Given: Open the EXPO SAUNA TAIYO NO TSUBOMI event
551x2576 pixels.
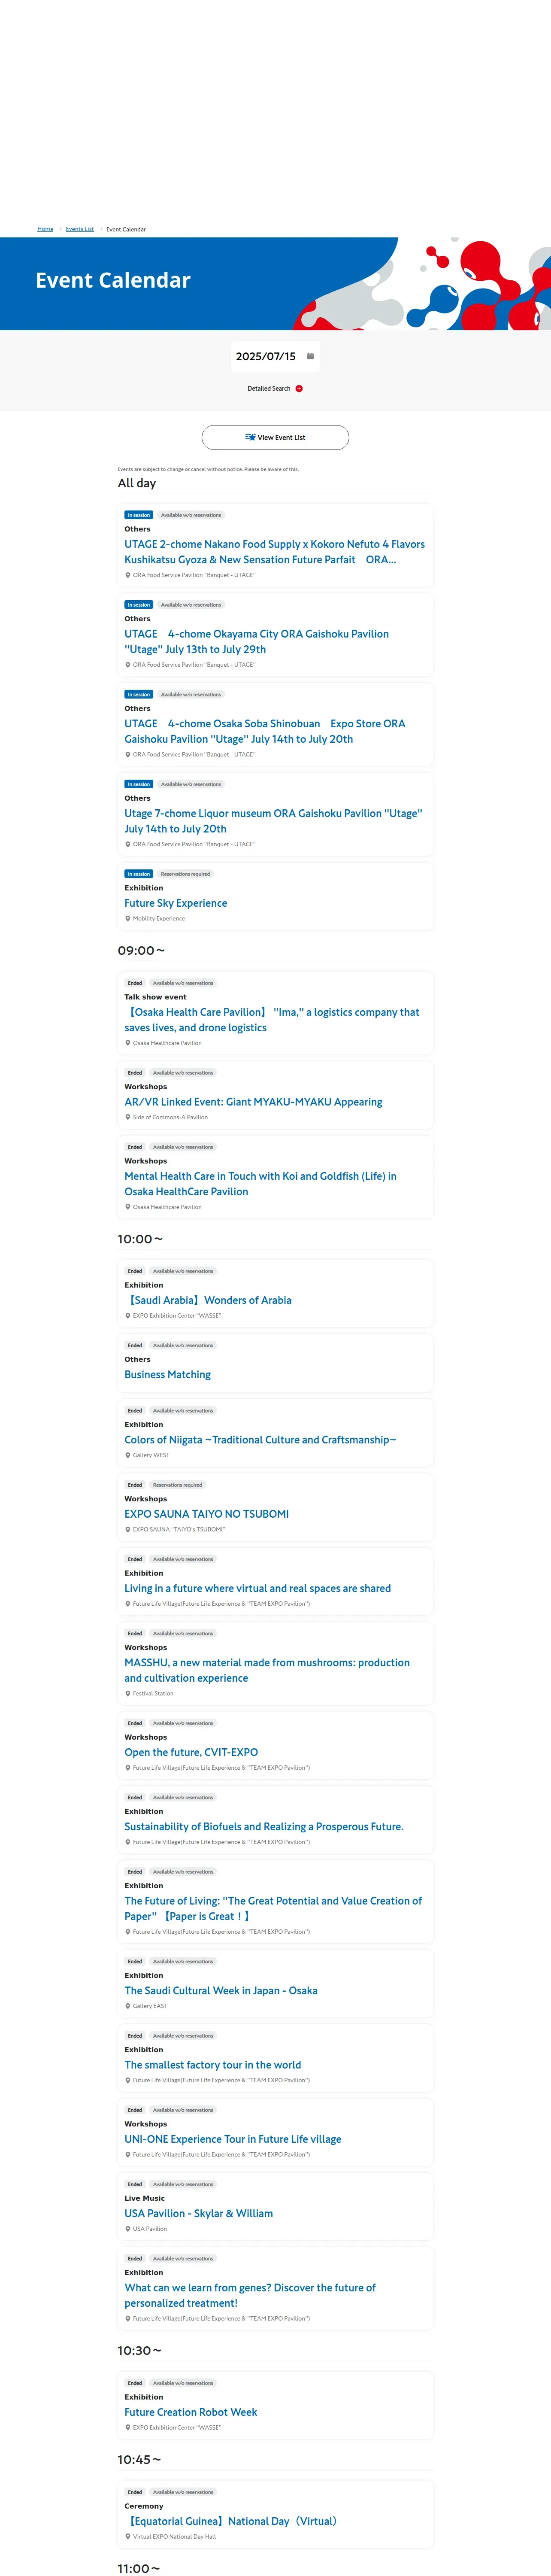Looking at the screenshot, I should pos(206,1514).
